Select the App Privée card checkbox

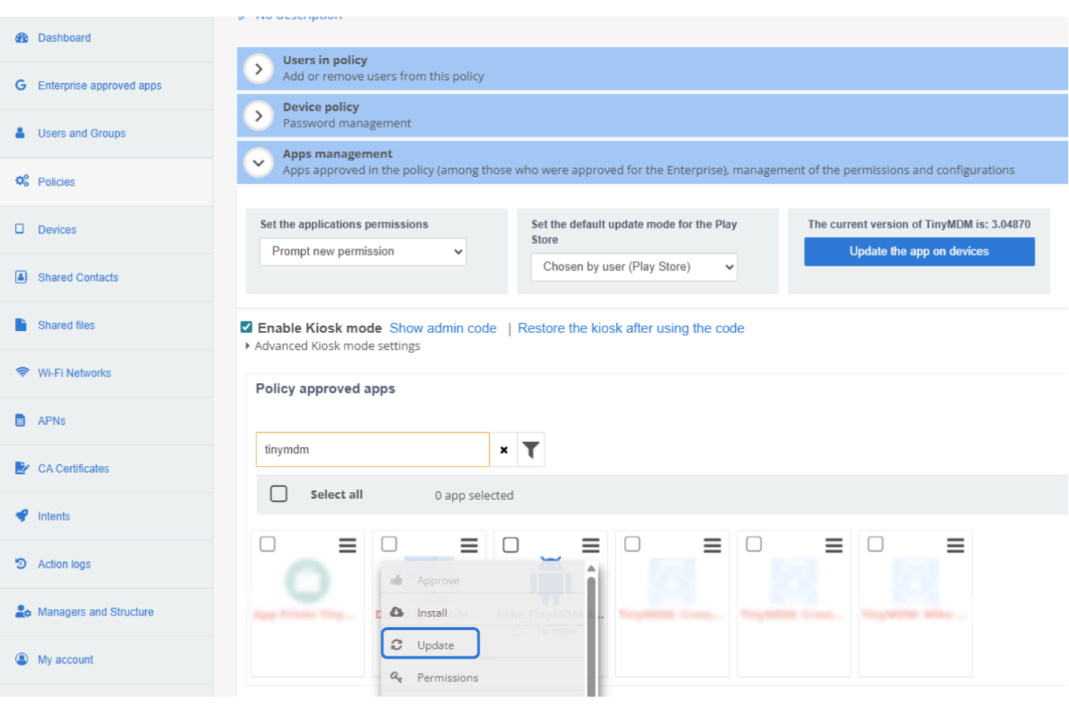[267, 544]
